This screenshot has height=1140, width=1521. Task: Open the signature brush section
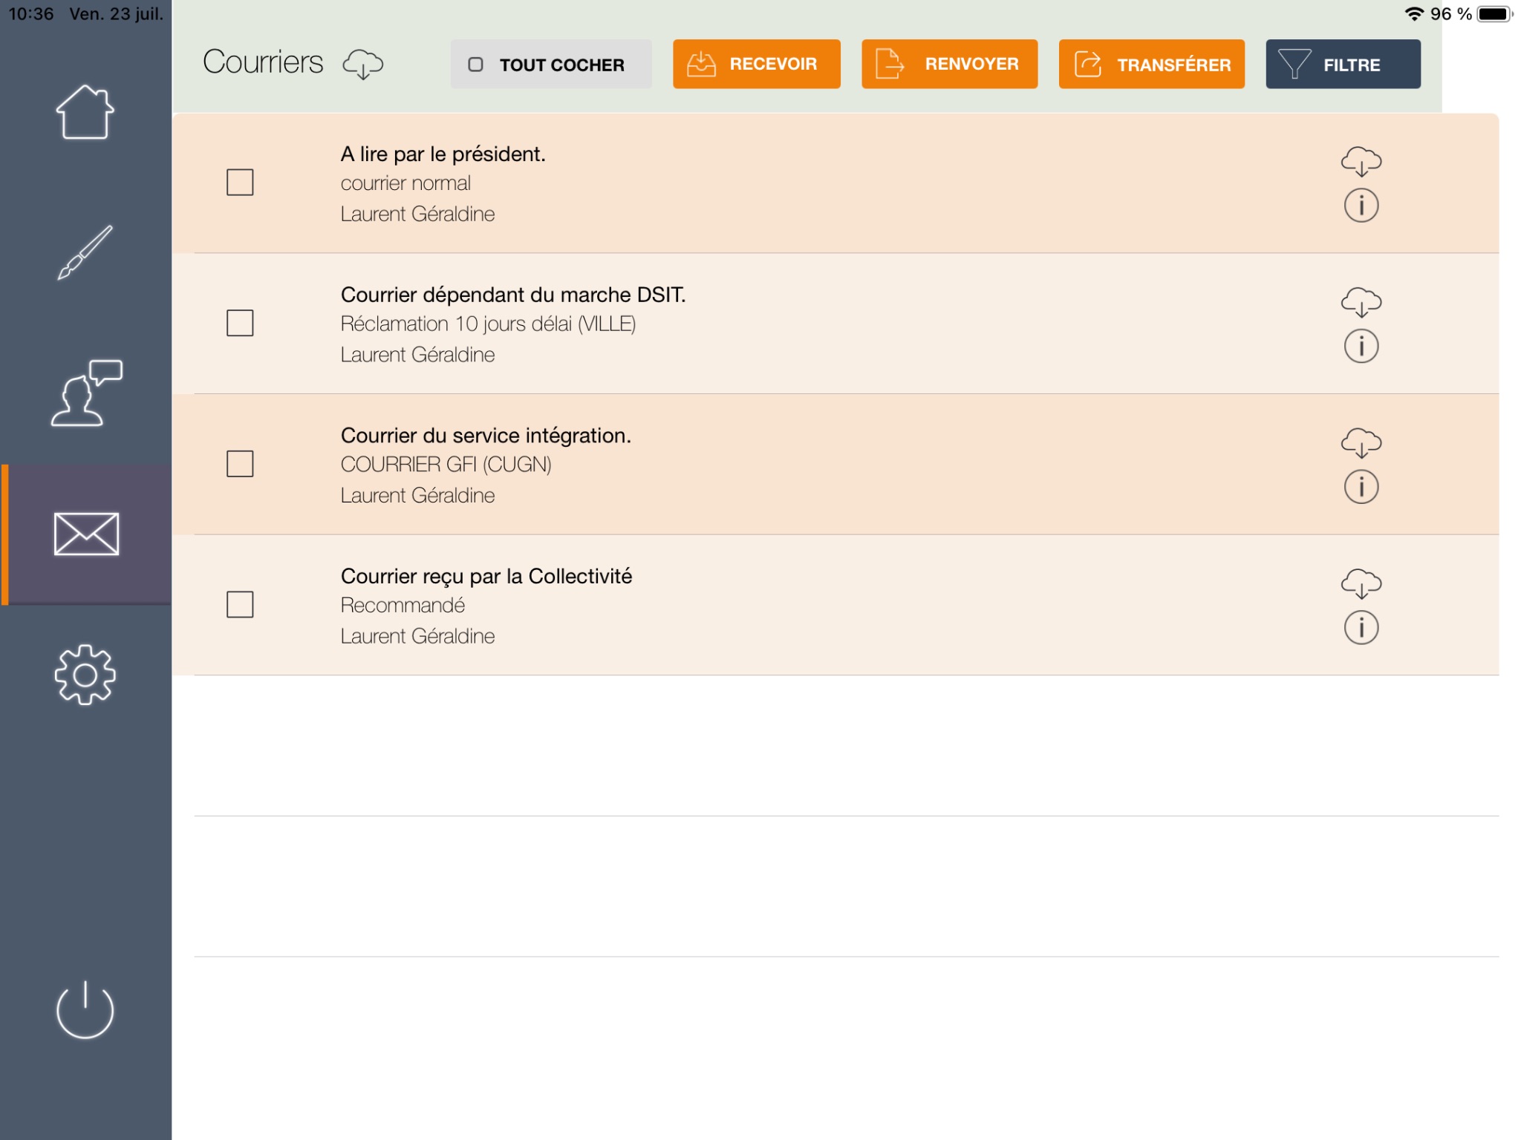point(85,252)
